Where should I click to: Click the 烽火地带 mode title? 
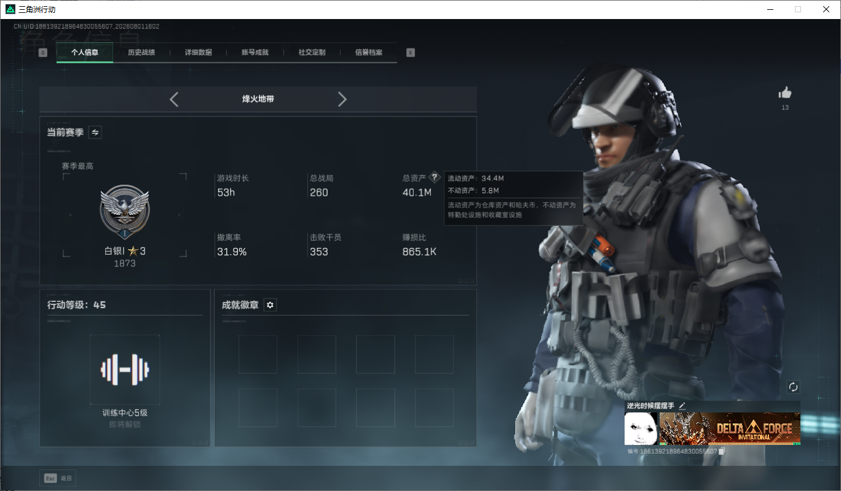coord(258,99)
